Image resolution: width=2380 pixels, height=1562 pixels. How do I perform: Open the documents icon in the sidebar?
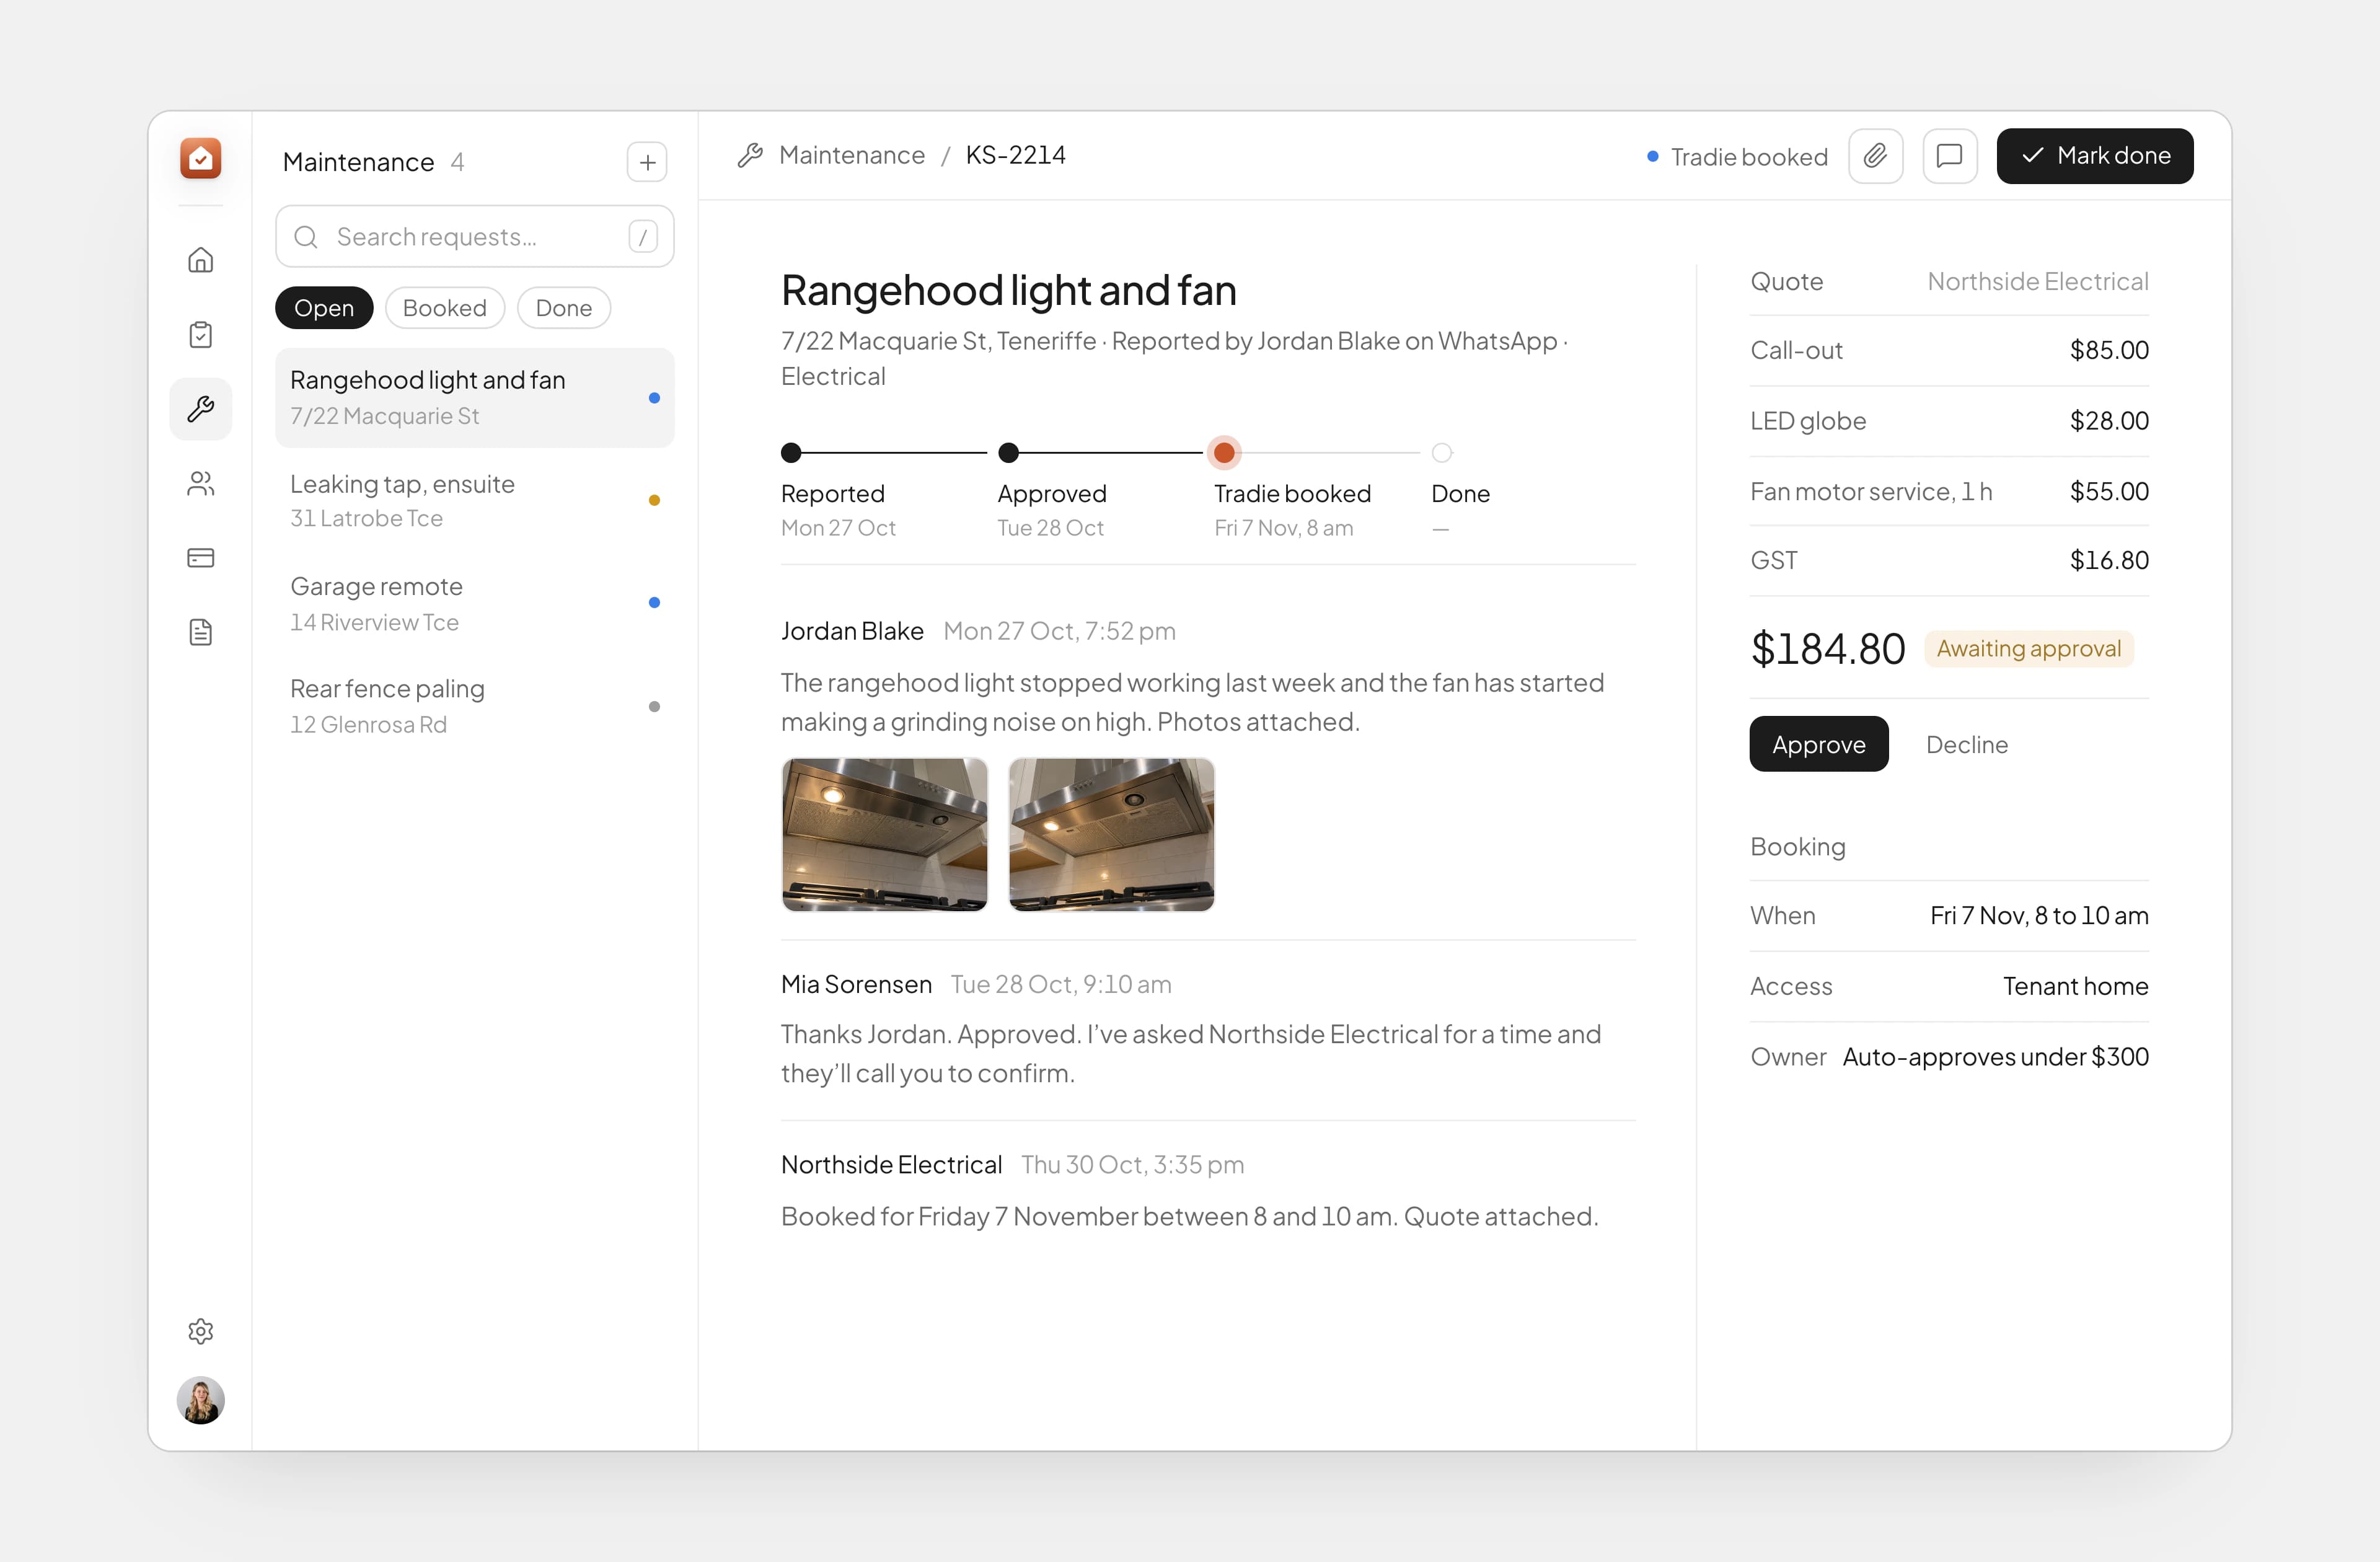pos(201,632)
